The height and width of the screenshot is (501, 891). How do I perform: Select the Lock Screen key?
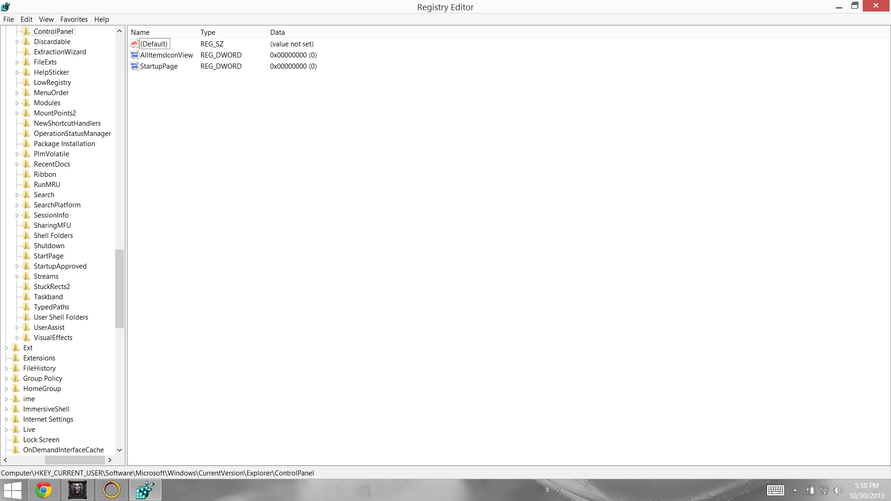click(41, 440)
